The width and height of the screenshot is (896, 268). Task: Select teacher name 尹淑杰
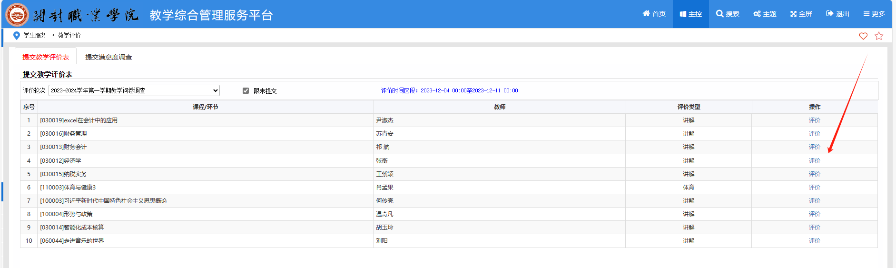tap(384, 120)
